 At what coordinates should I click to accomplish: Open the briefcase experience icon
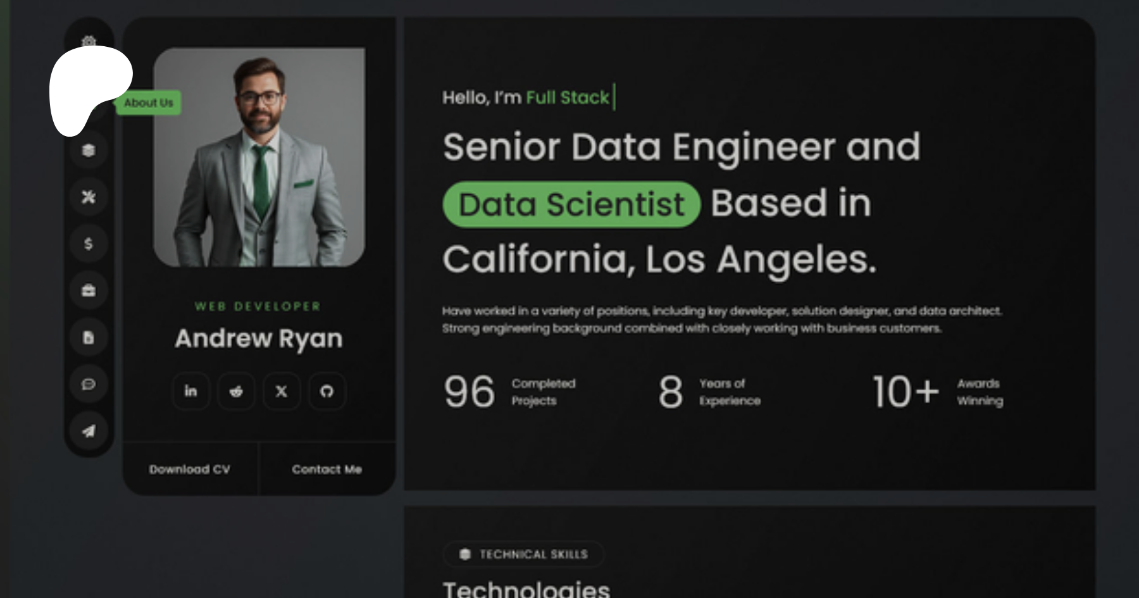coord(89,290)
